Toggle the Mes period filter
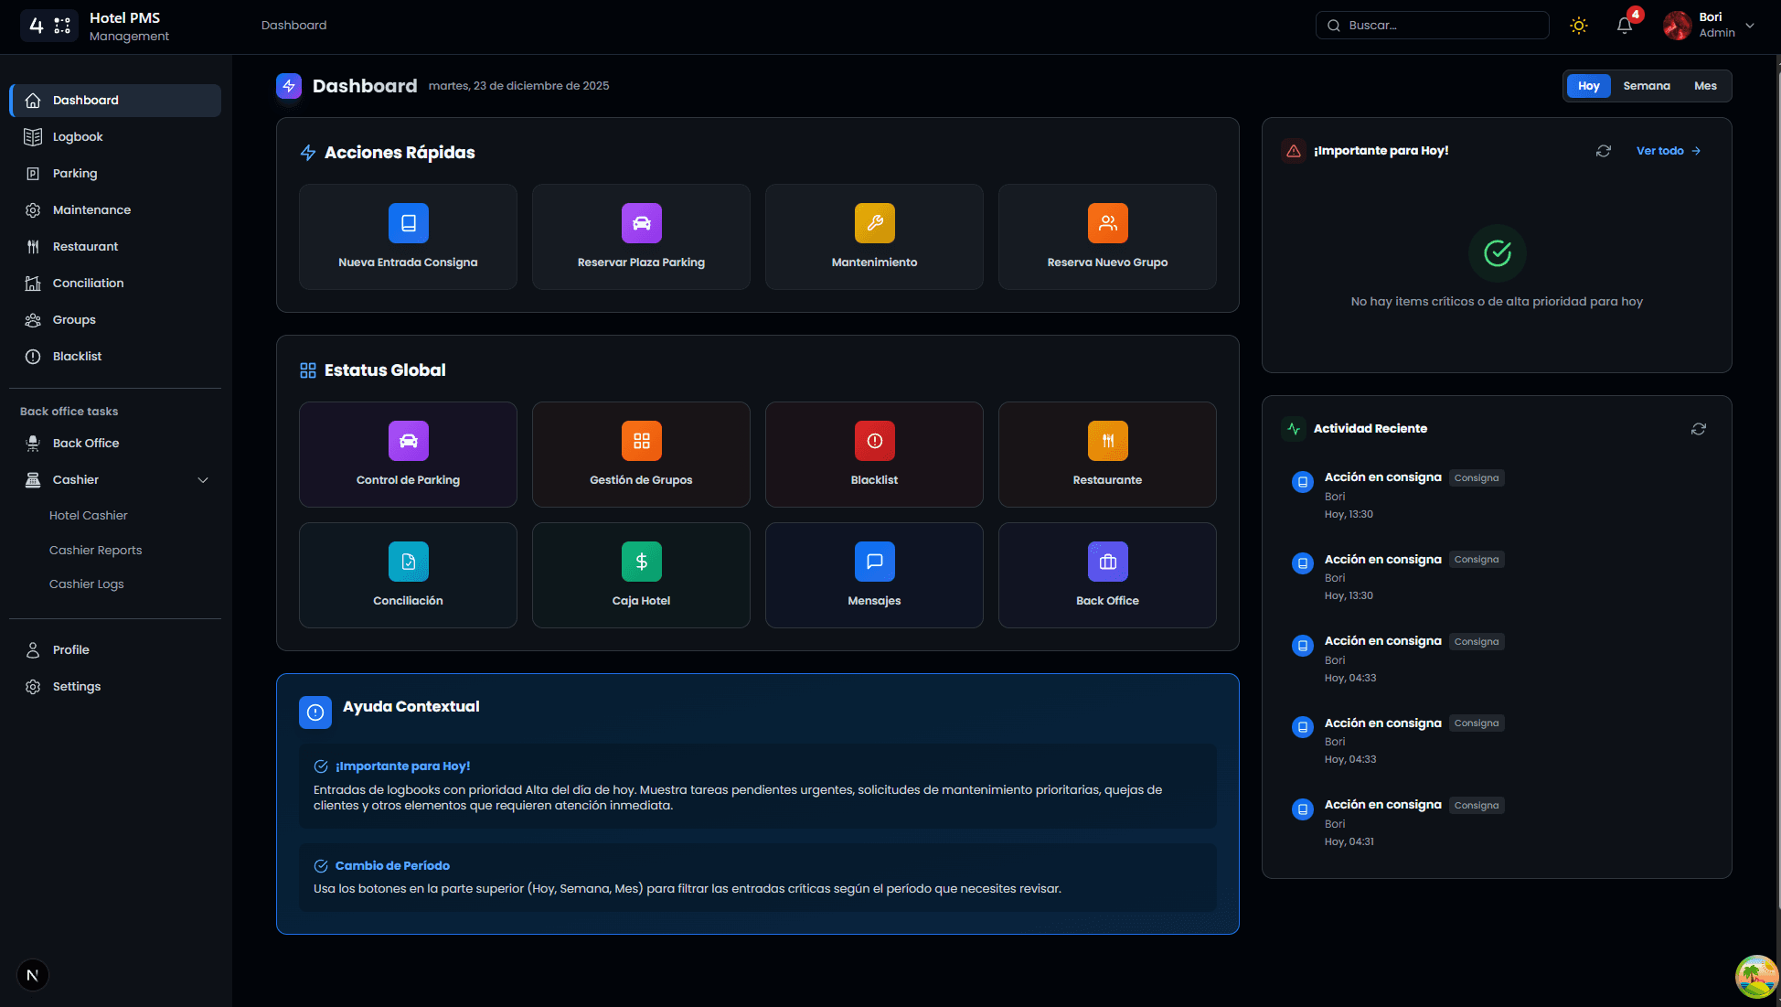Viewport: 1781px width, 1007px height. 1706,85
